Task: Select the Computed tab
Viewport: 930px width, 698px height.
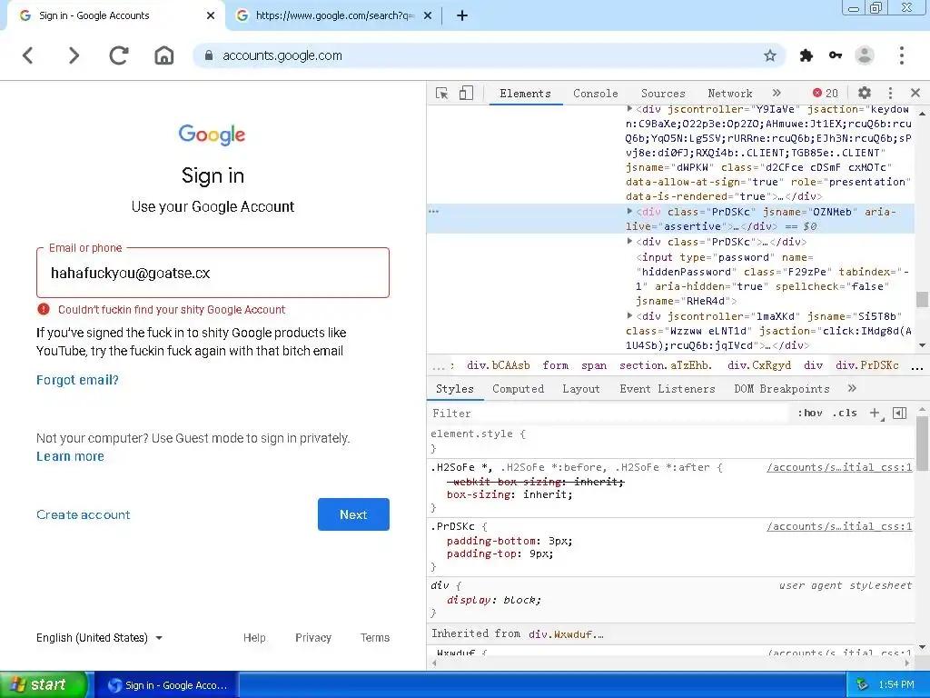Action: point(518,389)
